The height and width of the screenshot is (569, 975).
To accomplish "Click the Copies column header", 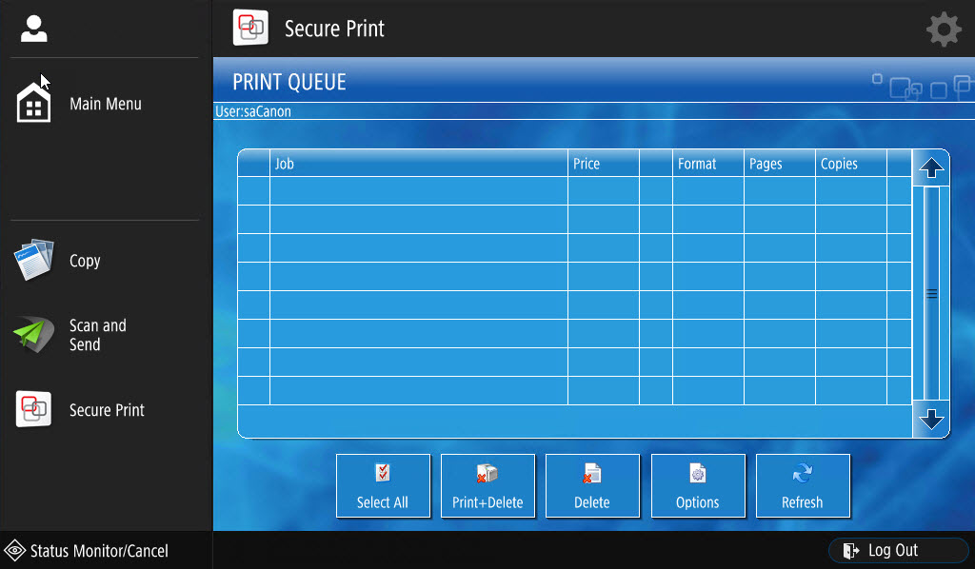I will coord(850,164).
